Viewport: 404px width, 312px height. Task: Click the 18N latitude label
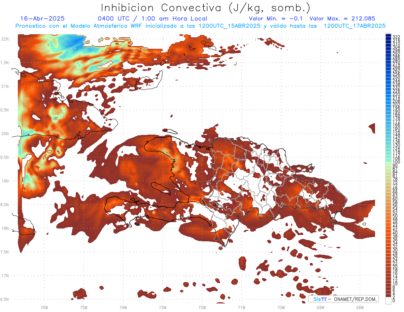[x=6, y=228]
